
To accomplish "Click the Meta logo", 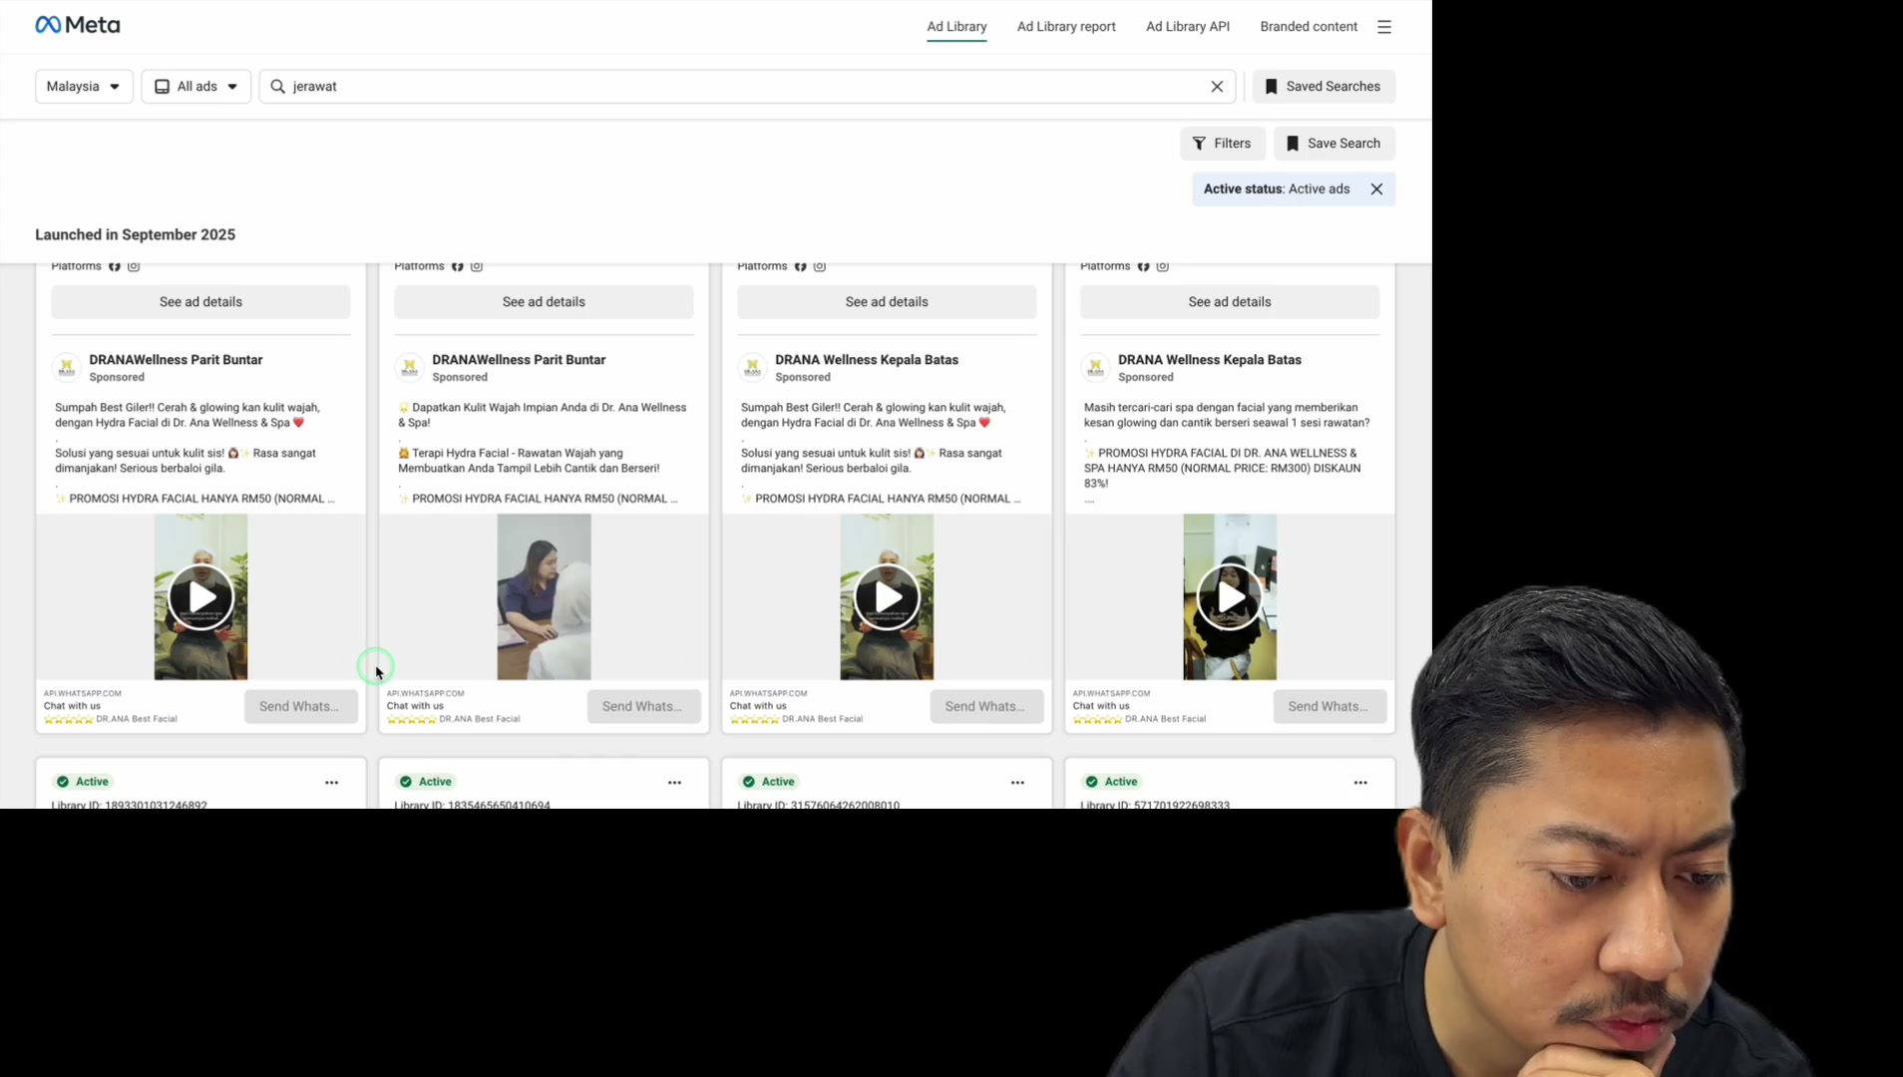I will (x=77, y=25).
